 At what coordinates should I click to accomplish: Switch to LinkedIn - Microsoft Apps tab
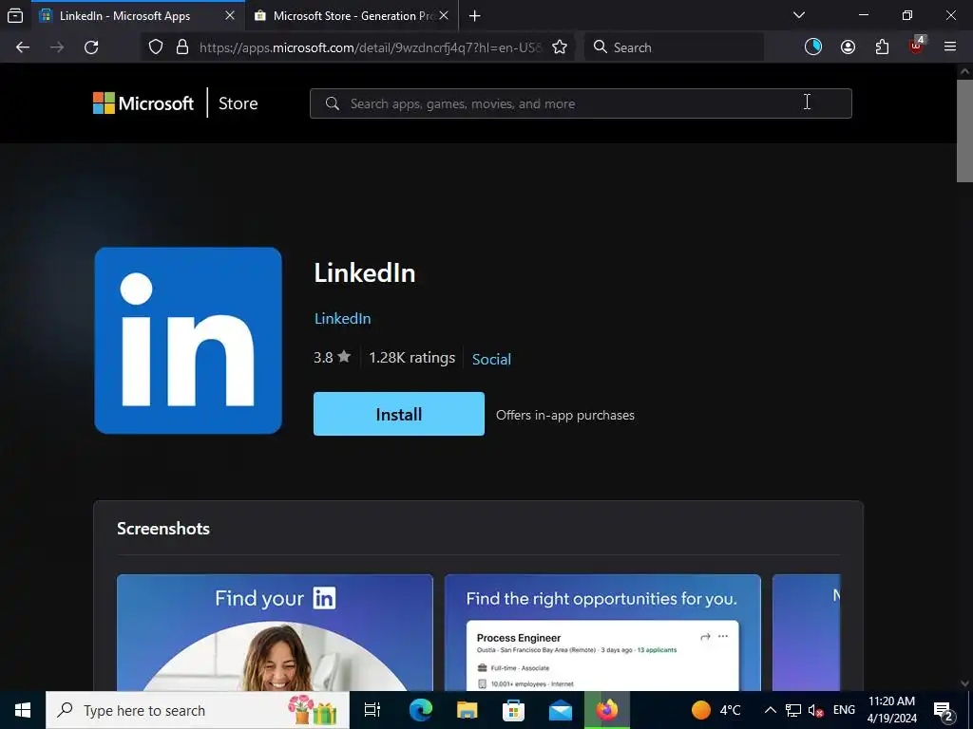pyautogui.click(x=137, y=16)
